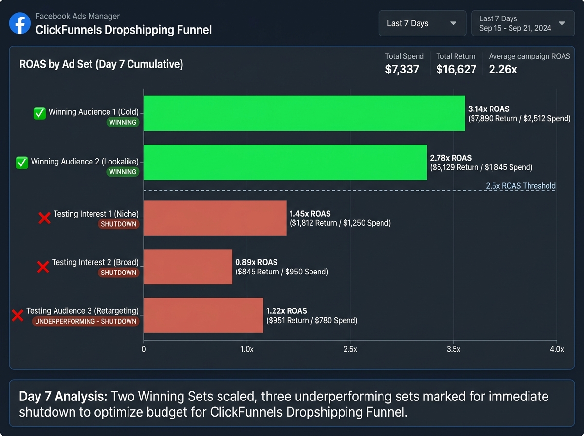Click the red X beside Testing Audience 3 (Retargeting)
This screenshot has width=584, height=436.
click(18, 315)
